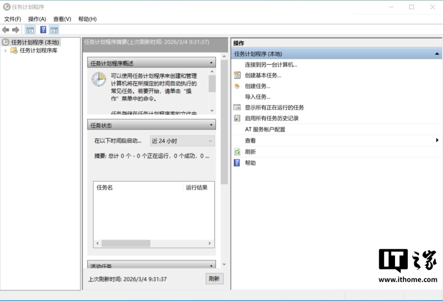Open the 文件(F) menu
The width and height of the screenshot is (443, 301).
pyautogui.click(x=12, y=19)
